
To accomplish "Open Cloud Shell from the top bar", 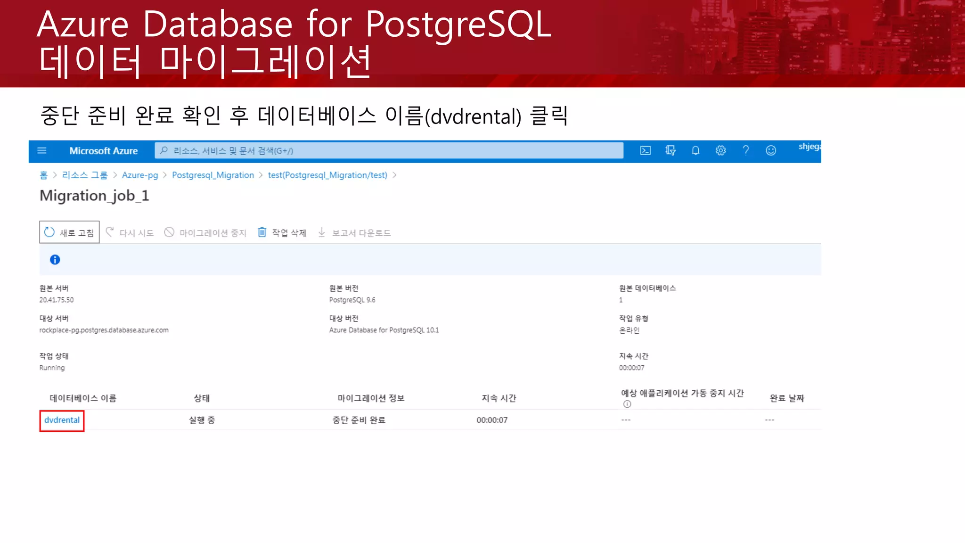I will pyautogui.click(x=646, y=151).
